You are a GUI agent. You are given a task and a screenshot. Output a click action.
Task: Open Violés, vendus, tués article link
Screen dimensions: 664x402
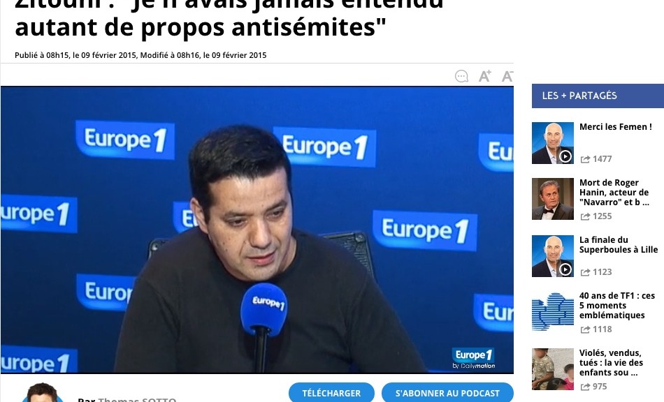(x=611, y=363)
